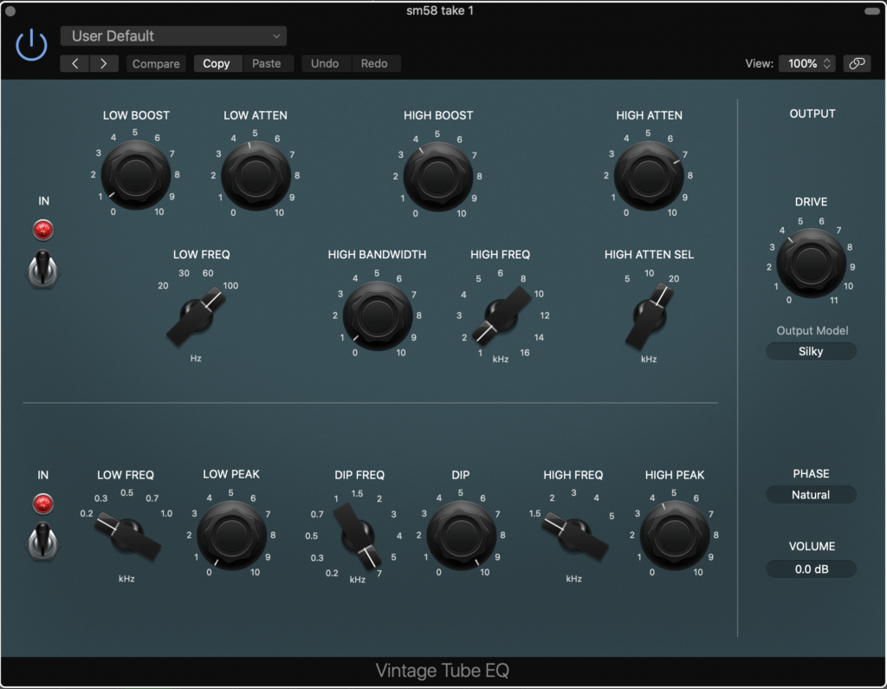Click the VOLUME 0.0 dB field
Image resolution: width=887 pixels, height=689 pixels.
tap(811, 569)
